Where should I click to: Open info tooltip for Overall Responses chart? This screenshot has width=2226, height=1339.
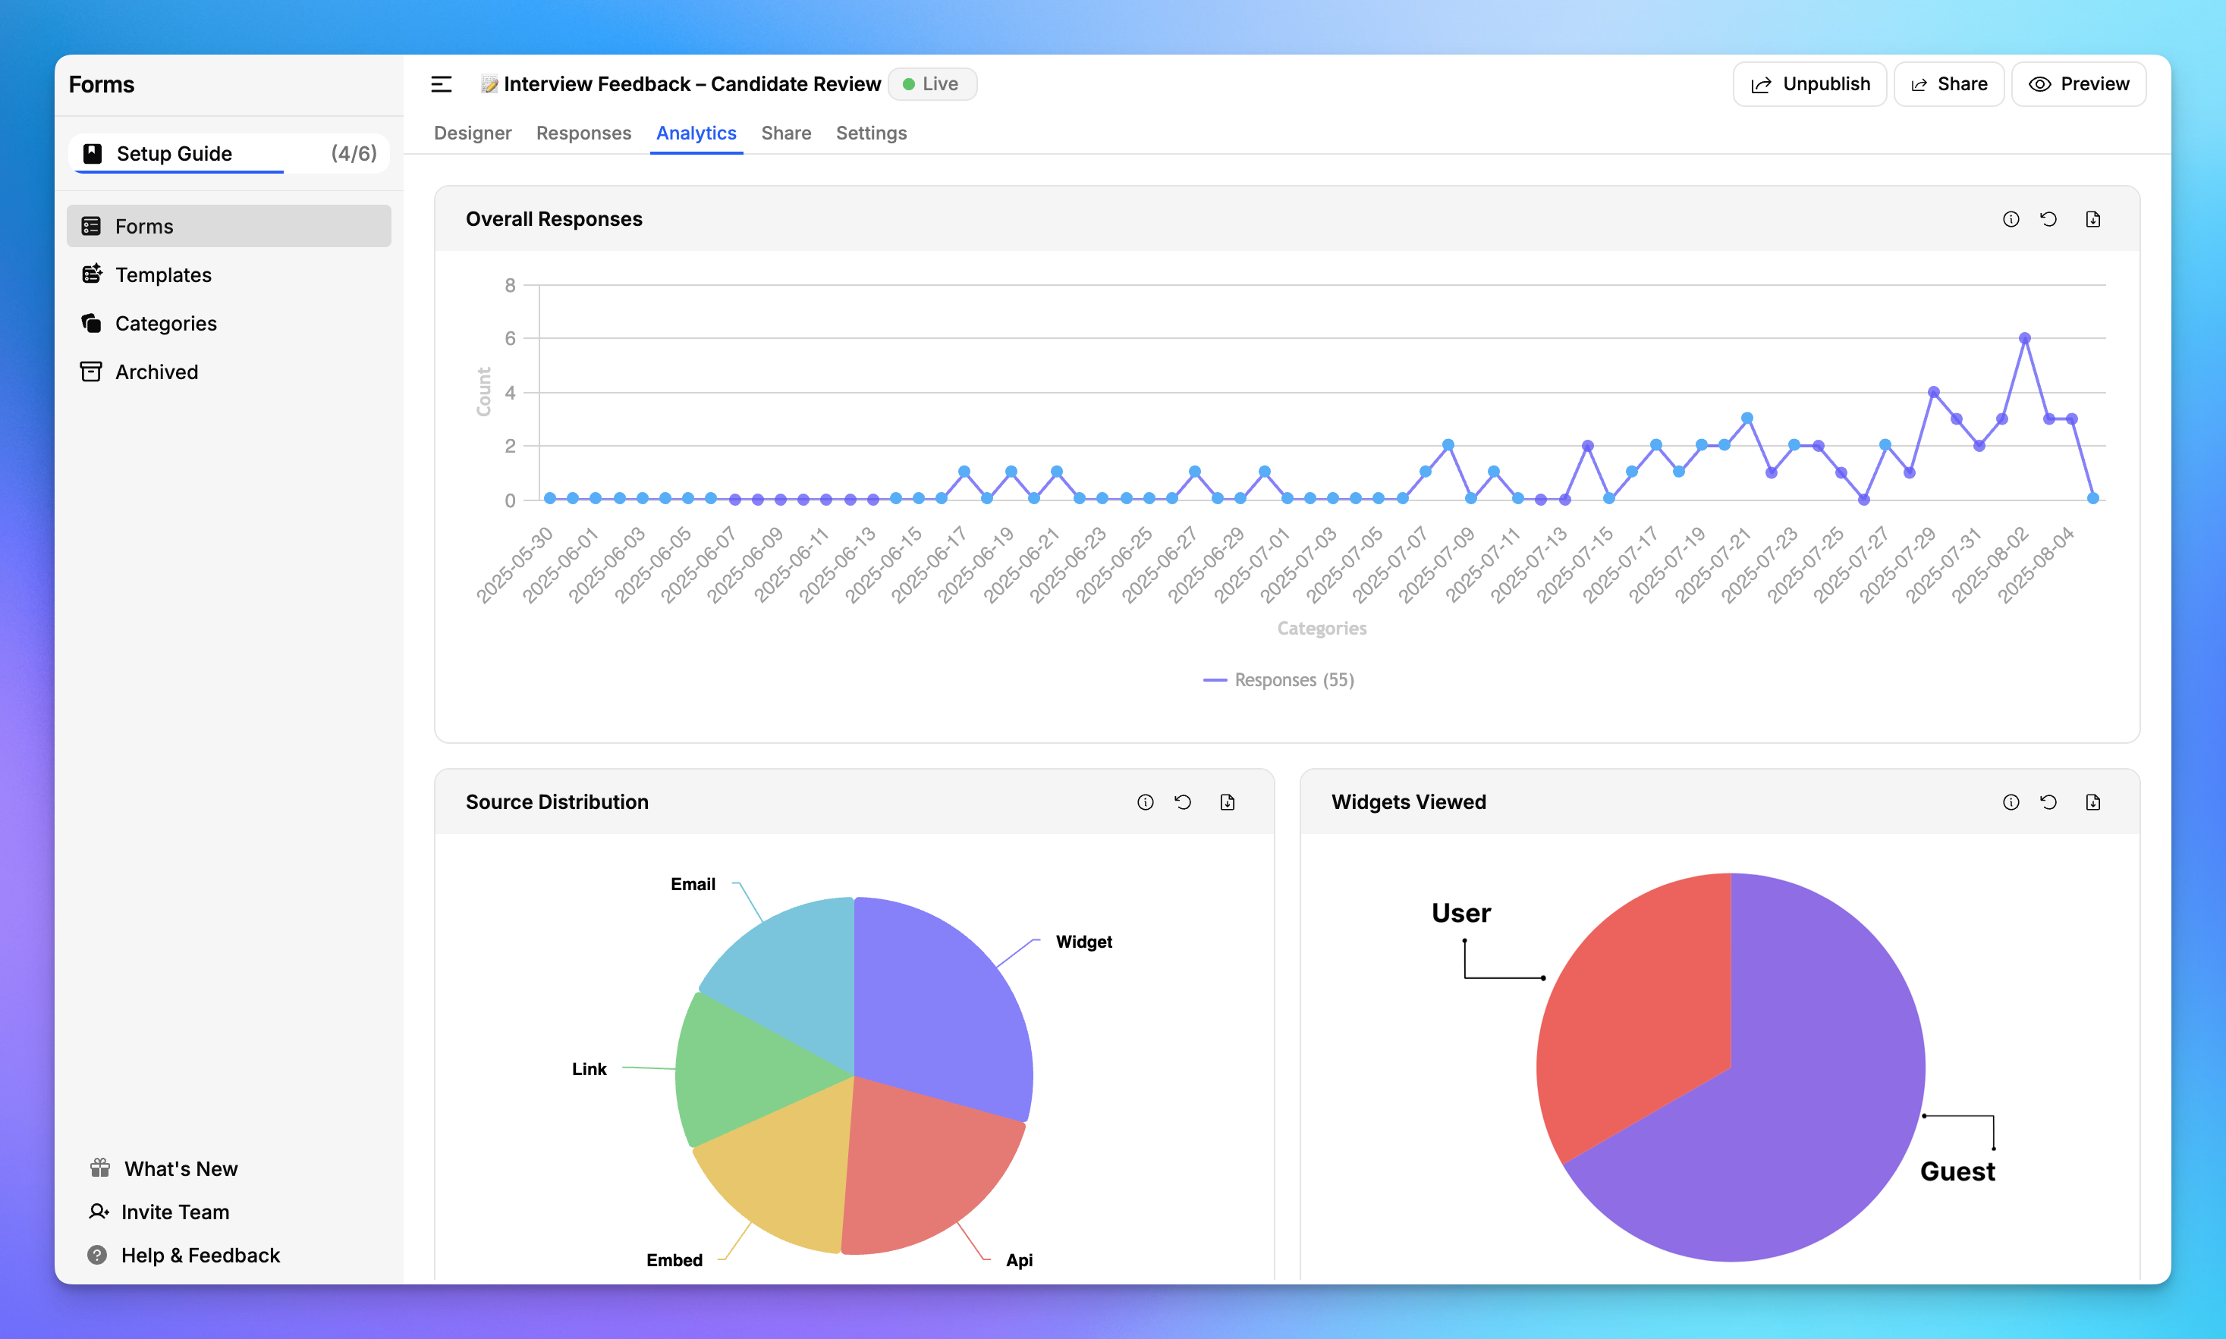2011,218
